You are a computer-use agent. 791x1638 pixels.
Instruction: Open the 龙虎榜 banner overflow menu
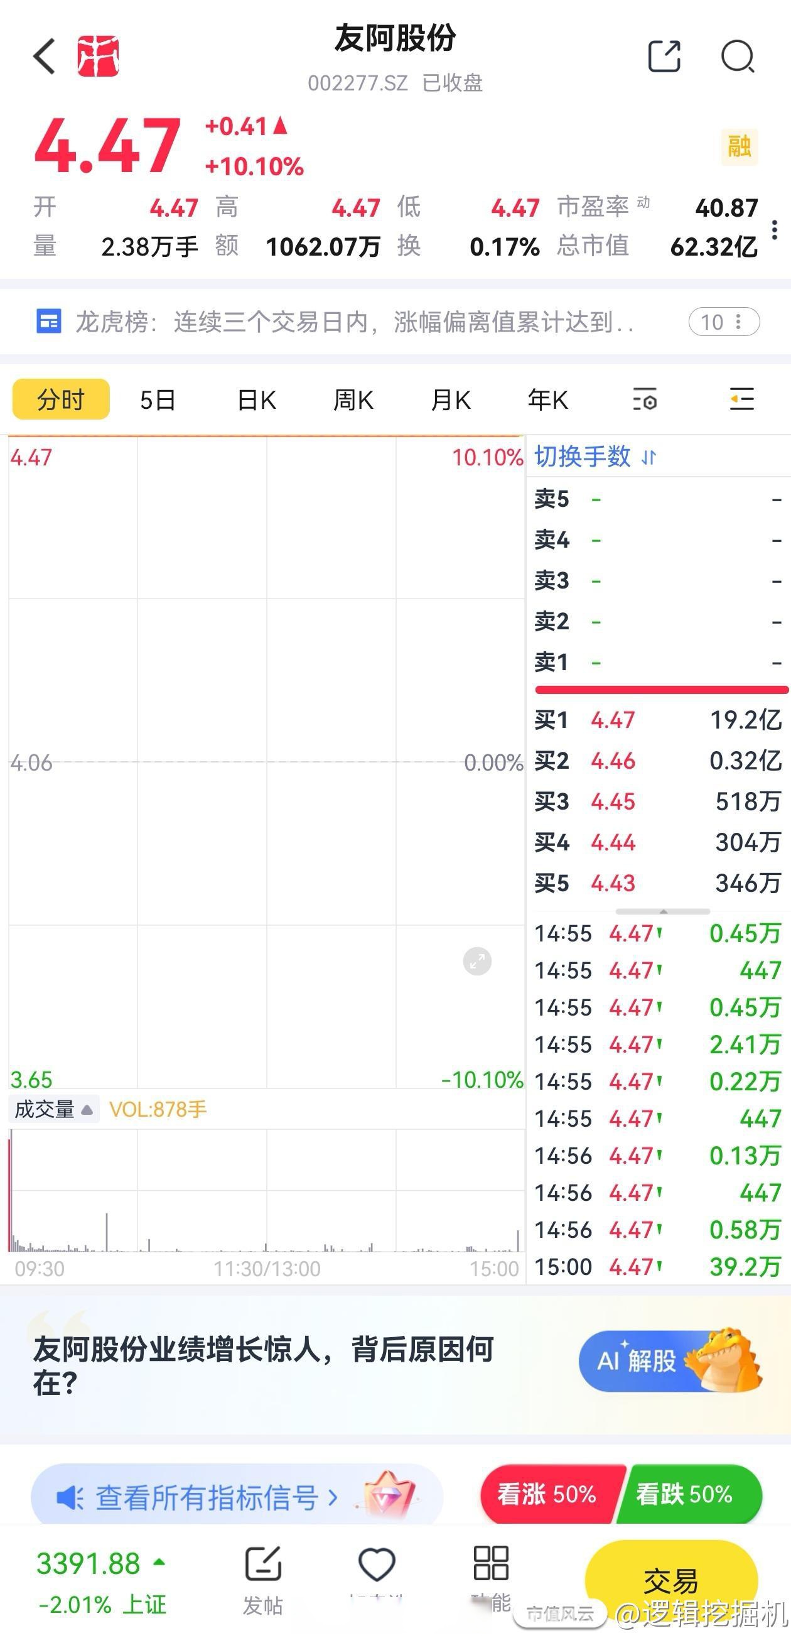tap(739, 322)
